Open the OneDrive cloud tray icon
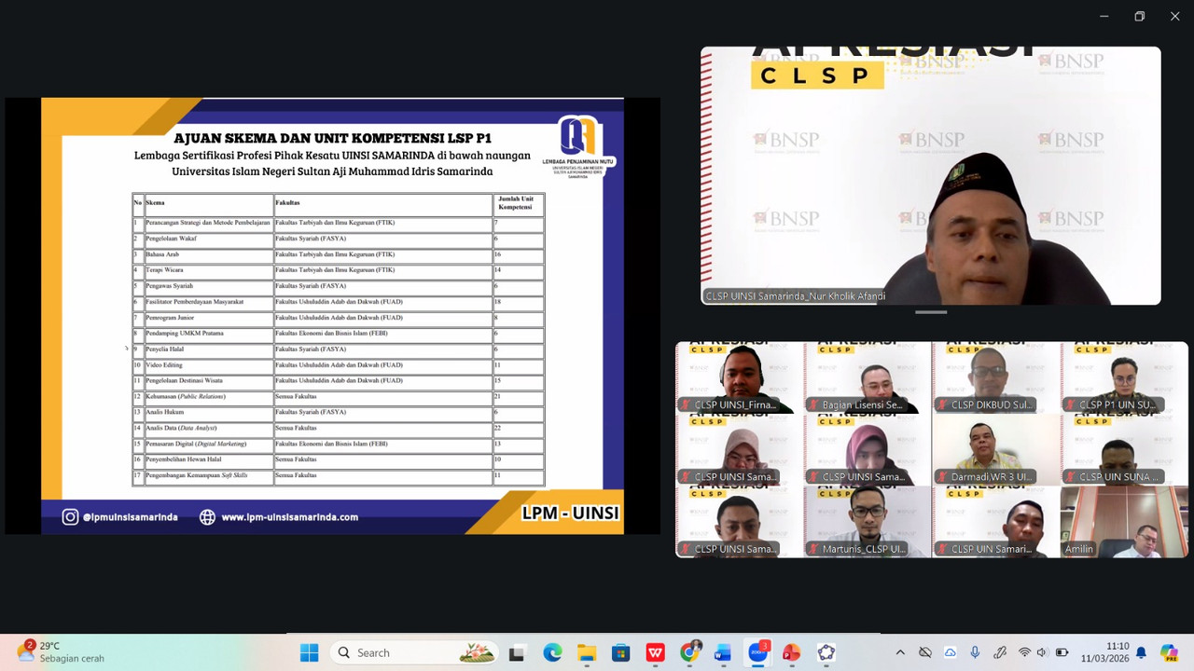This screenshot has width=1194, height=671. pos(950,652)
